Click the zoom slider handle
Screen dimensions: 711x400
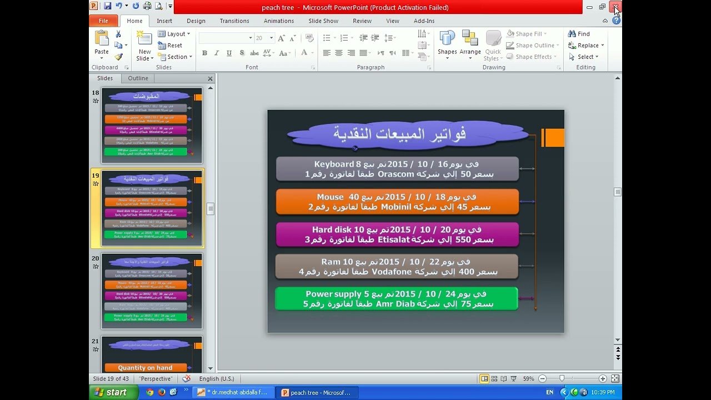pos(562,379)
